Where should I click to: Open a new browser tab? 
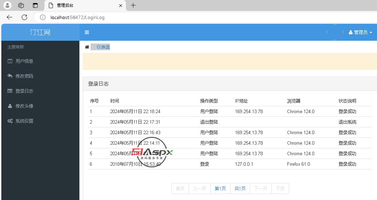tap(133, 5)
